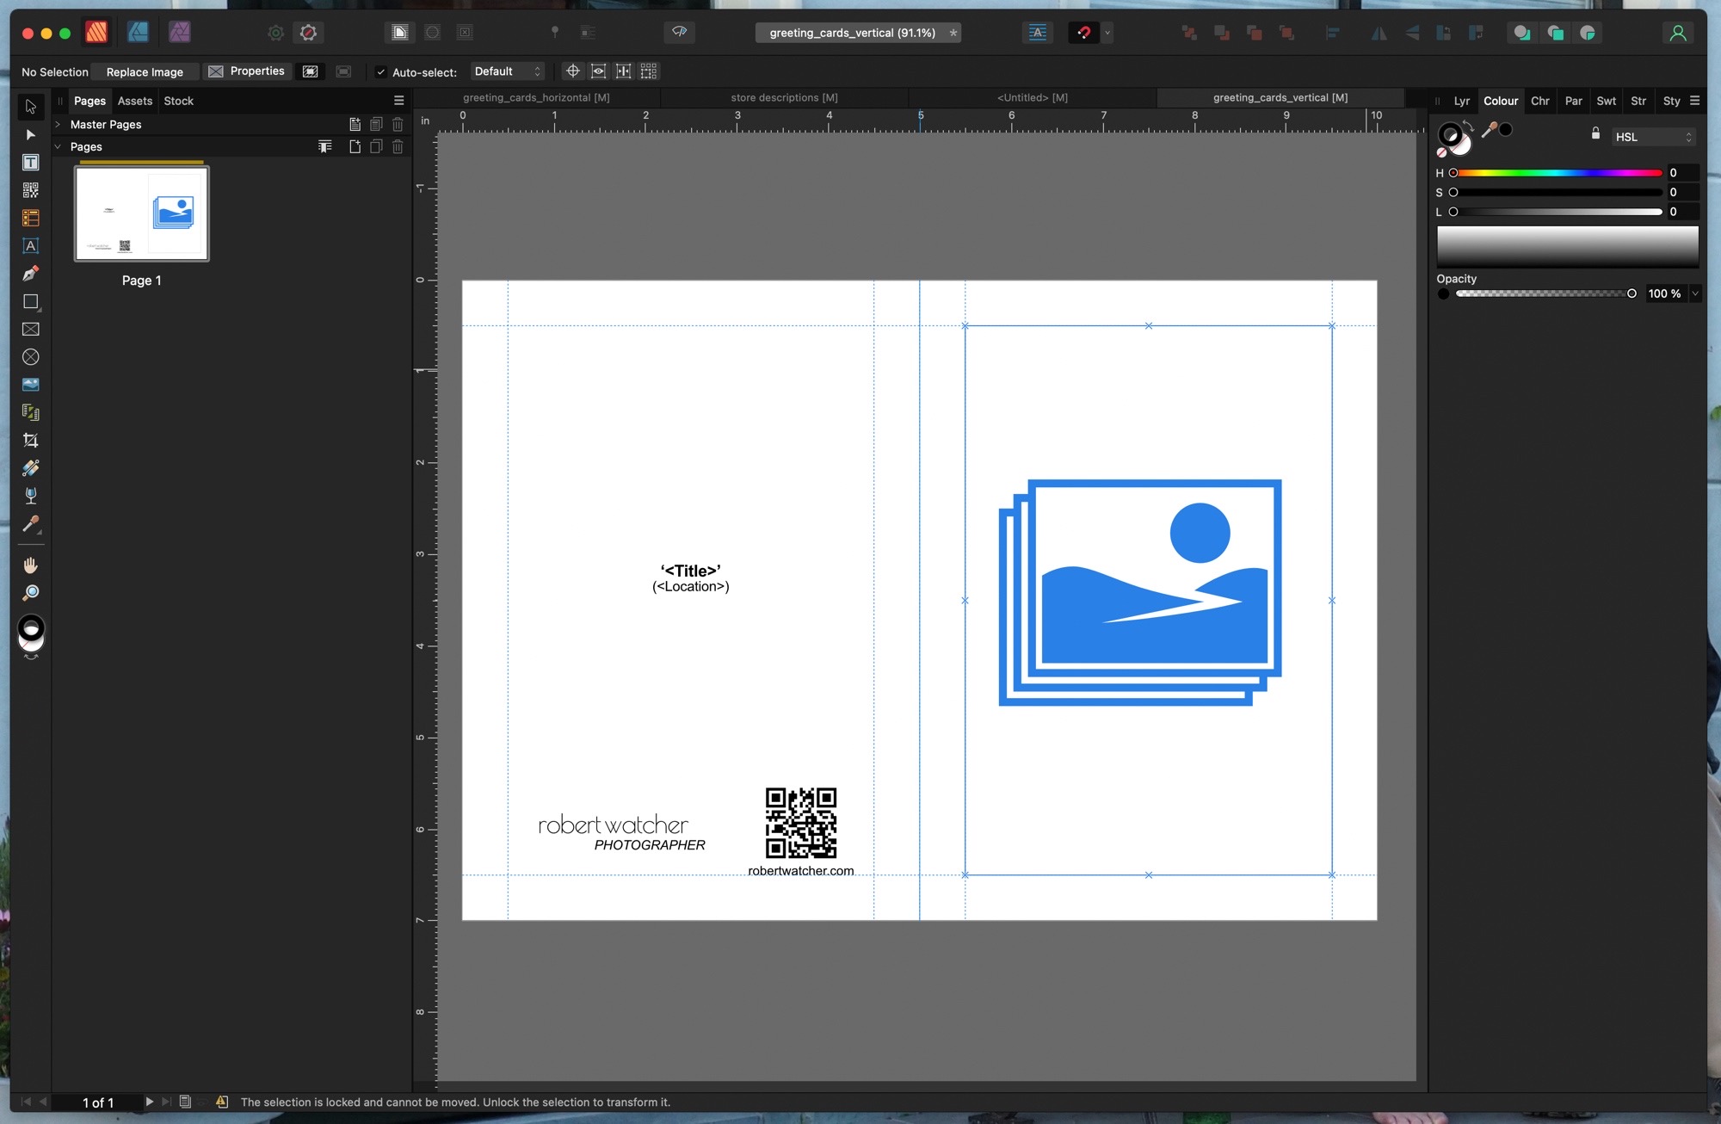Click the add page icon in Pages row
Screen dimensions: 1721x1124
[355, 147]
